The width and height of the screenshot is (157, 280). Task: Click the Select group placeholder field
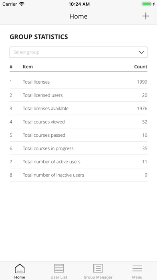pos(78,52)
